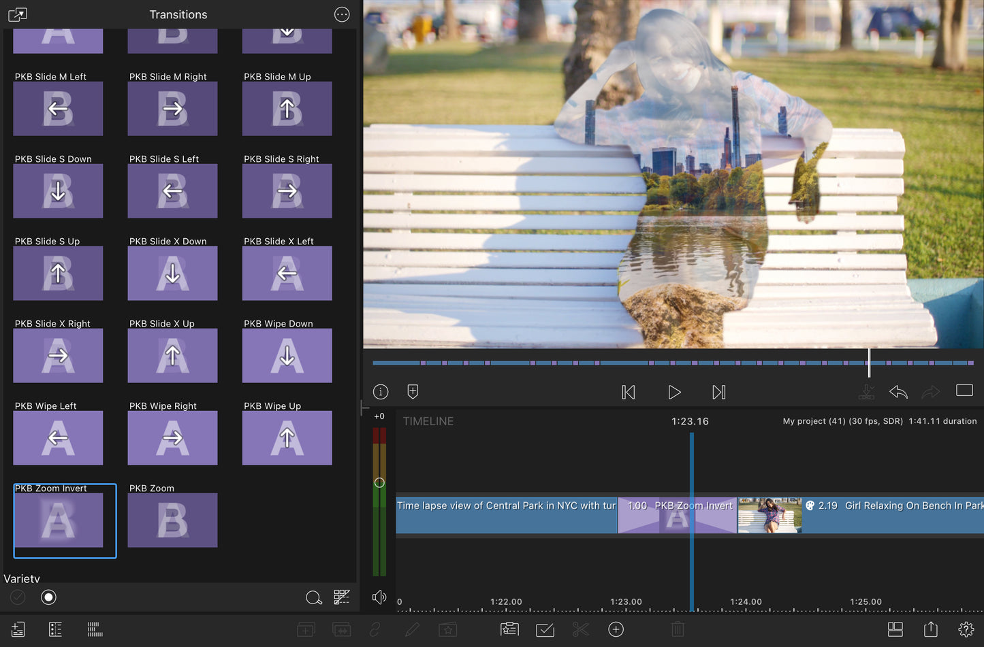Screen dimensions: 984x647
Task: Add a marker with the marker icon
Action: [x=413, y=392]
